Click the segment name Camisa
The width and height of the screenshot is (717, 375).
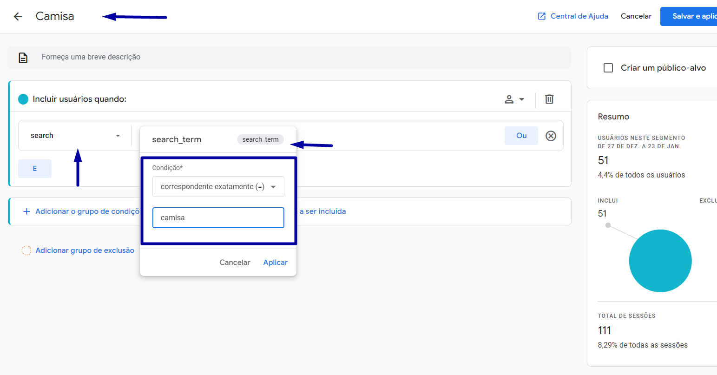(x=55, y=16)
